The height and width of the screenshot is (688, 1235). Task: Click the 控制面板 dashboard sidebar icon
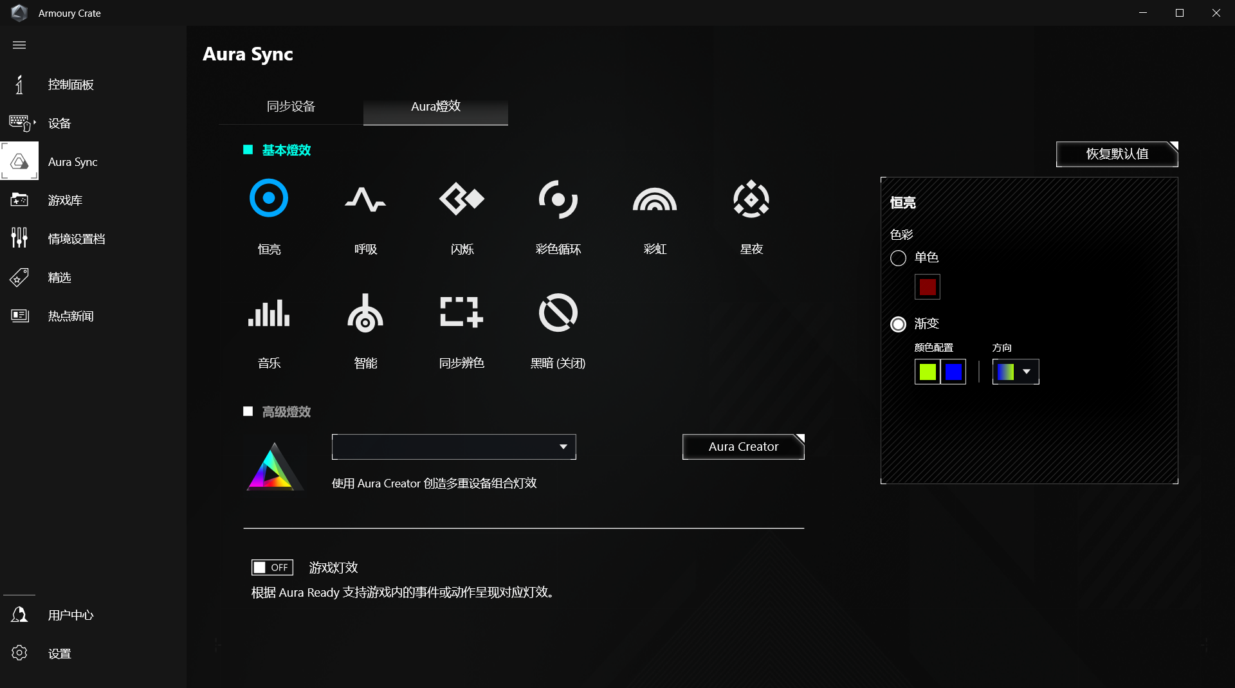19,84
